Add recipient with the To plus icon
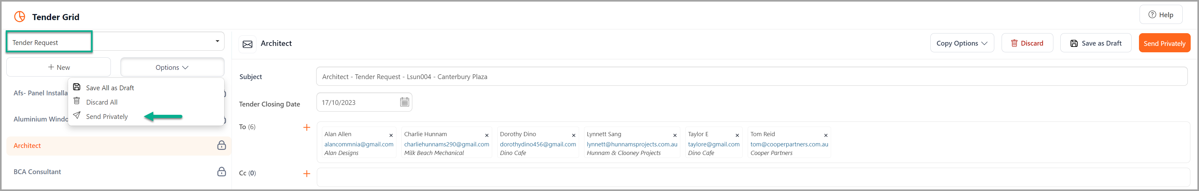Screen dimensions: 1199x191 pos(306,127)
